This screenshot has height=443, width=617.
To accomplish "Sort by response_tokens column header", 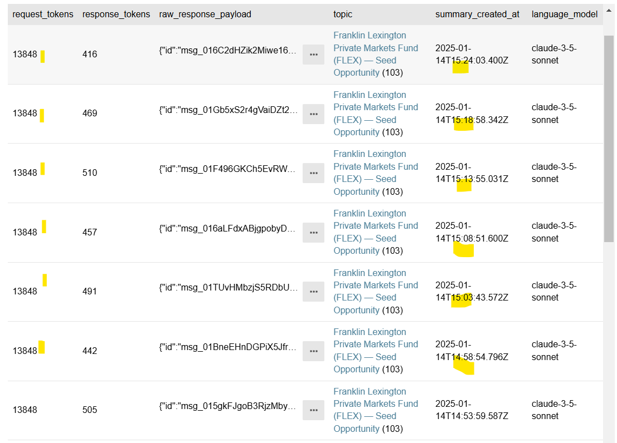I will pos(116,14).
